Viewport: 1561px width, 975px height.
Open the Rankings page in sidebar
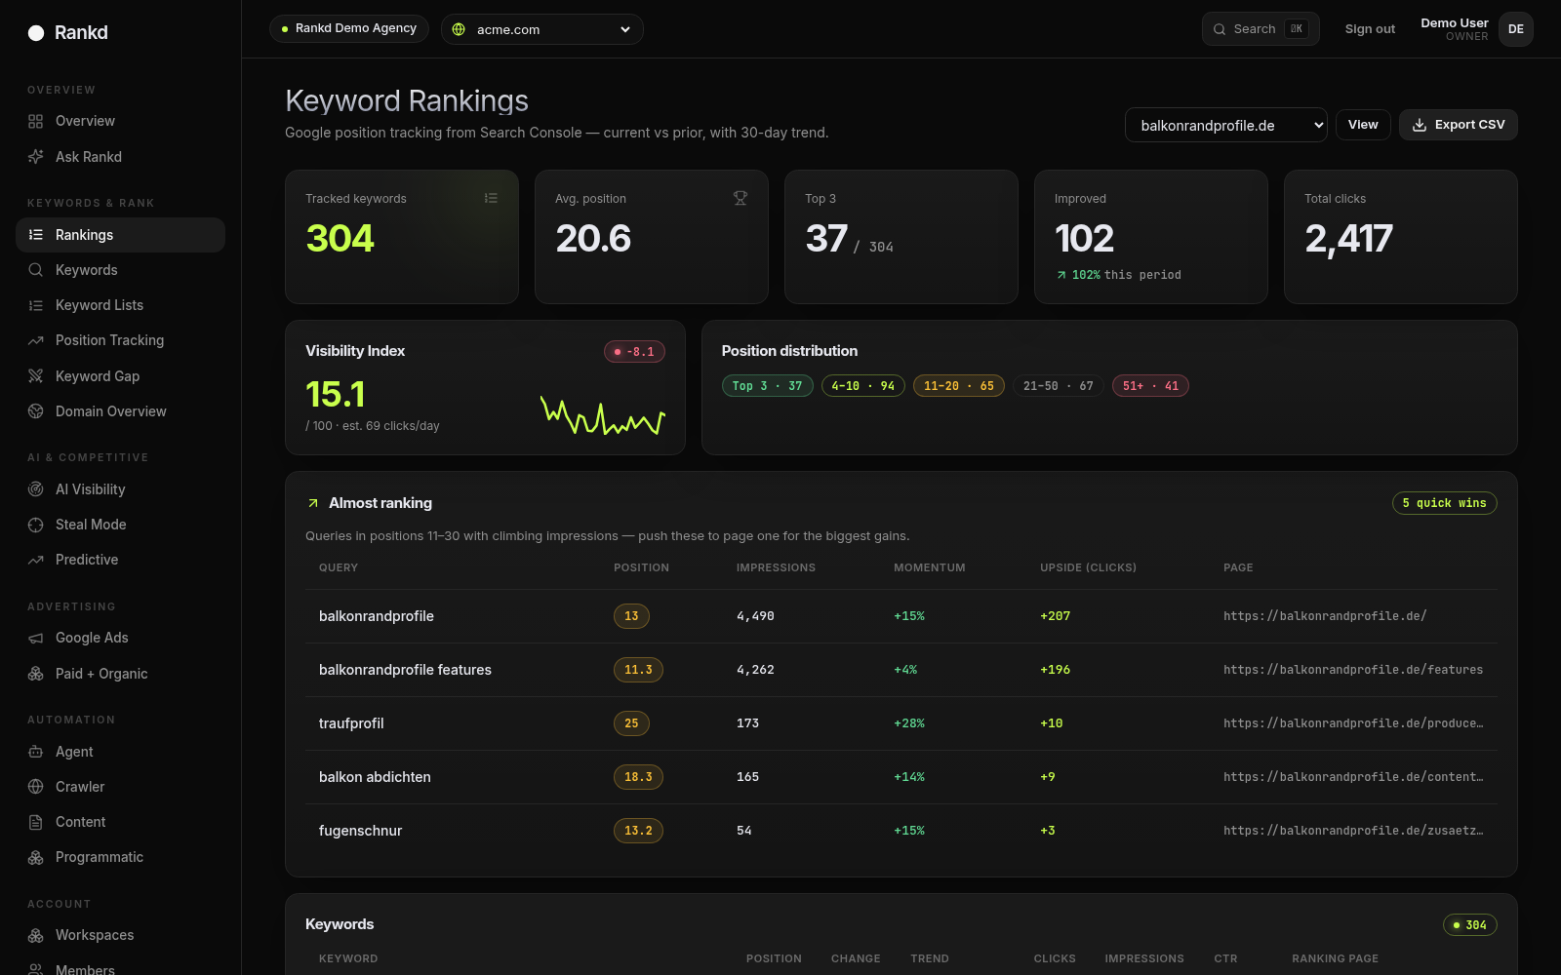pos(120,235)
